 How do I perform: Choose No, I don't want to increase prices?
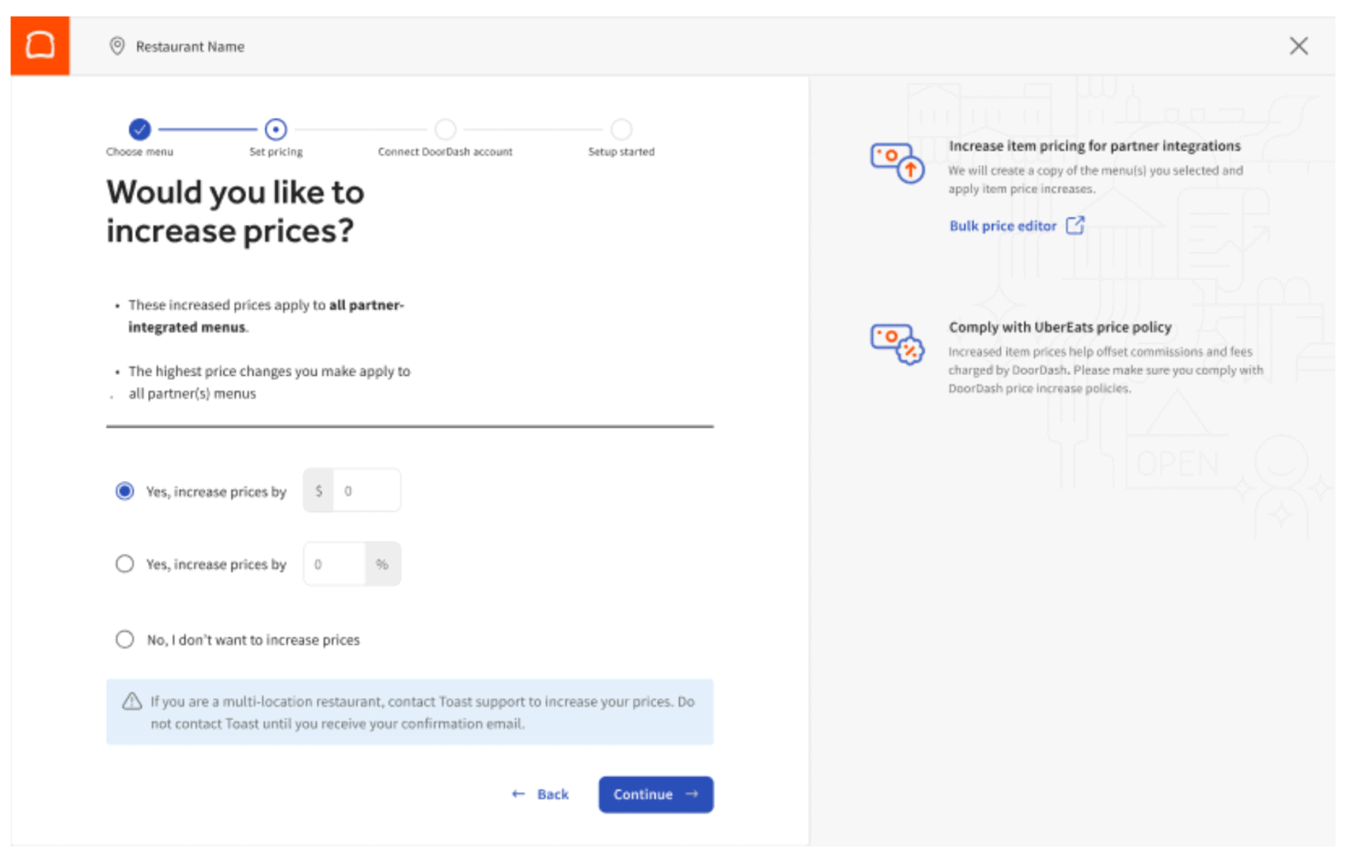[x=124, y=639]
